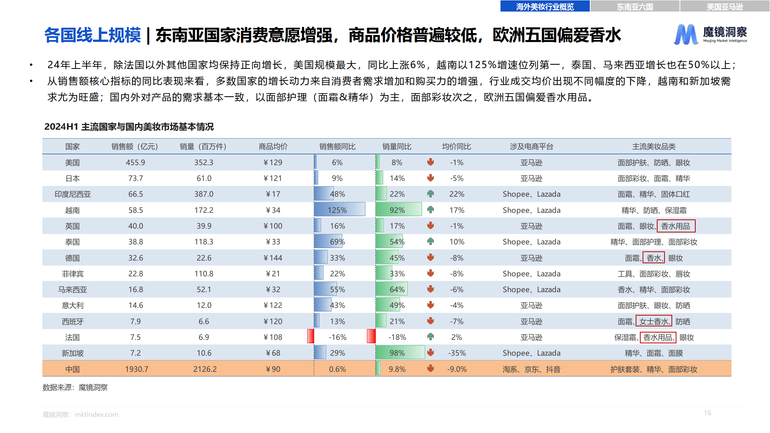770x433 pixels.
Task: Click the 125% sales growth bar for 越南
Action: click(340, 210)
